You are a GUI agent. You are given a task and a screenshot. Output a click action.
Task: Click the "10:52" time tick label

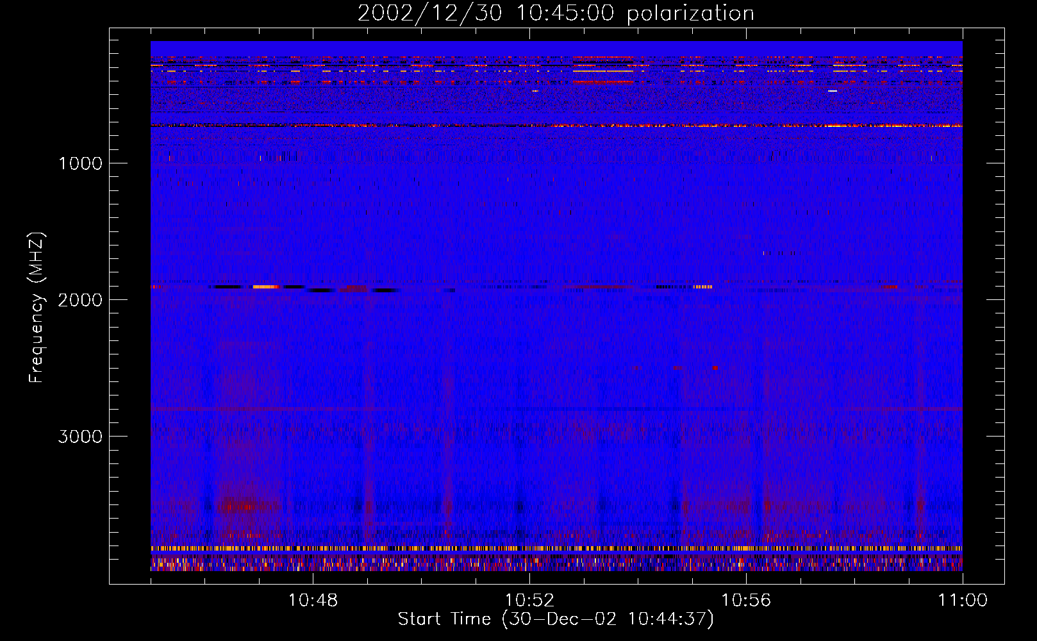click(529, 601)
